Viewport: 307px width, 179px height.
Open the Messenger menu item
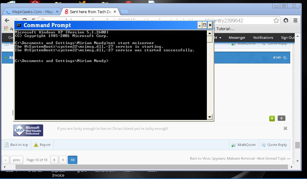237,38
